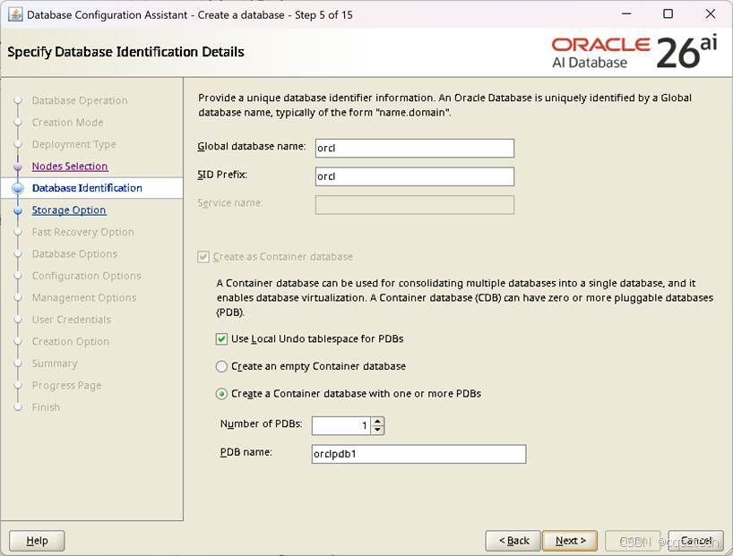733x556 pixels.
Task: Increase the Number of PDBs value
Action: (x=378, y=421)
